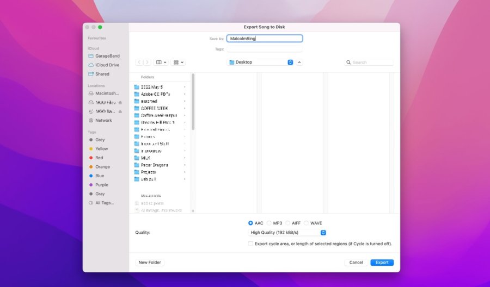This screenshot has height=287, width=490.
Task: Open the GarageBand iCloud folder in sidebar
Action: 104,56
